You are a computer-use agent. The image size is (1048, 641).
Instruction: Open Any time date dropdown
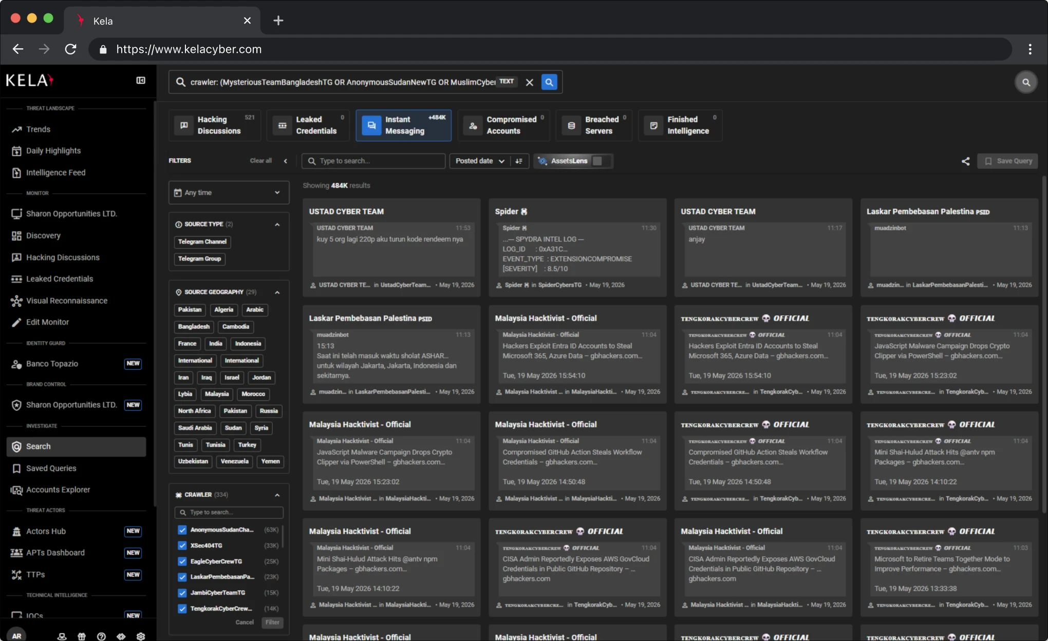[229, 193]
